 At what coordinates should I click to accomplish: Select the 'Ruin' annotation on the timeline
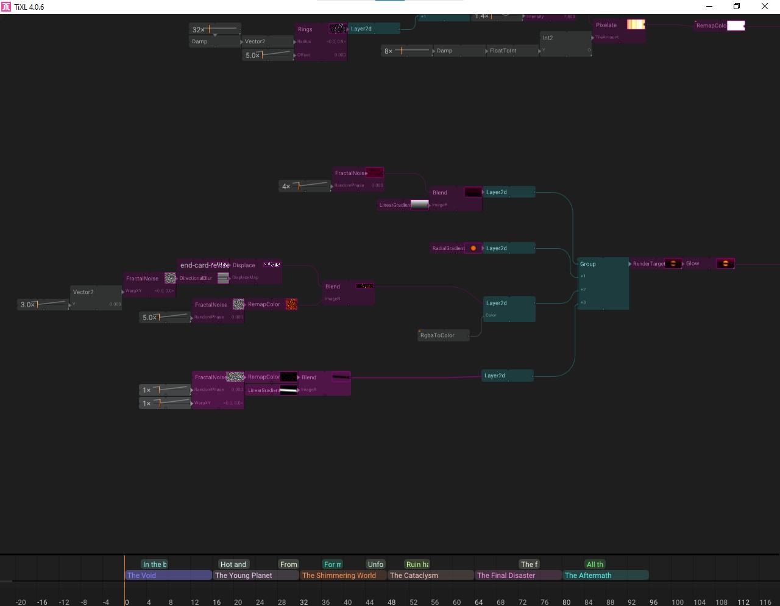[x=417, y=565]
